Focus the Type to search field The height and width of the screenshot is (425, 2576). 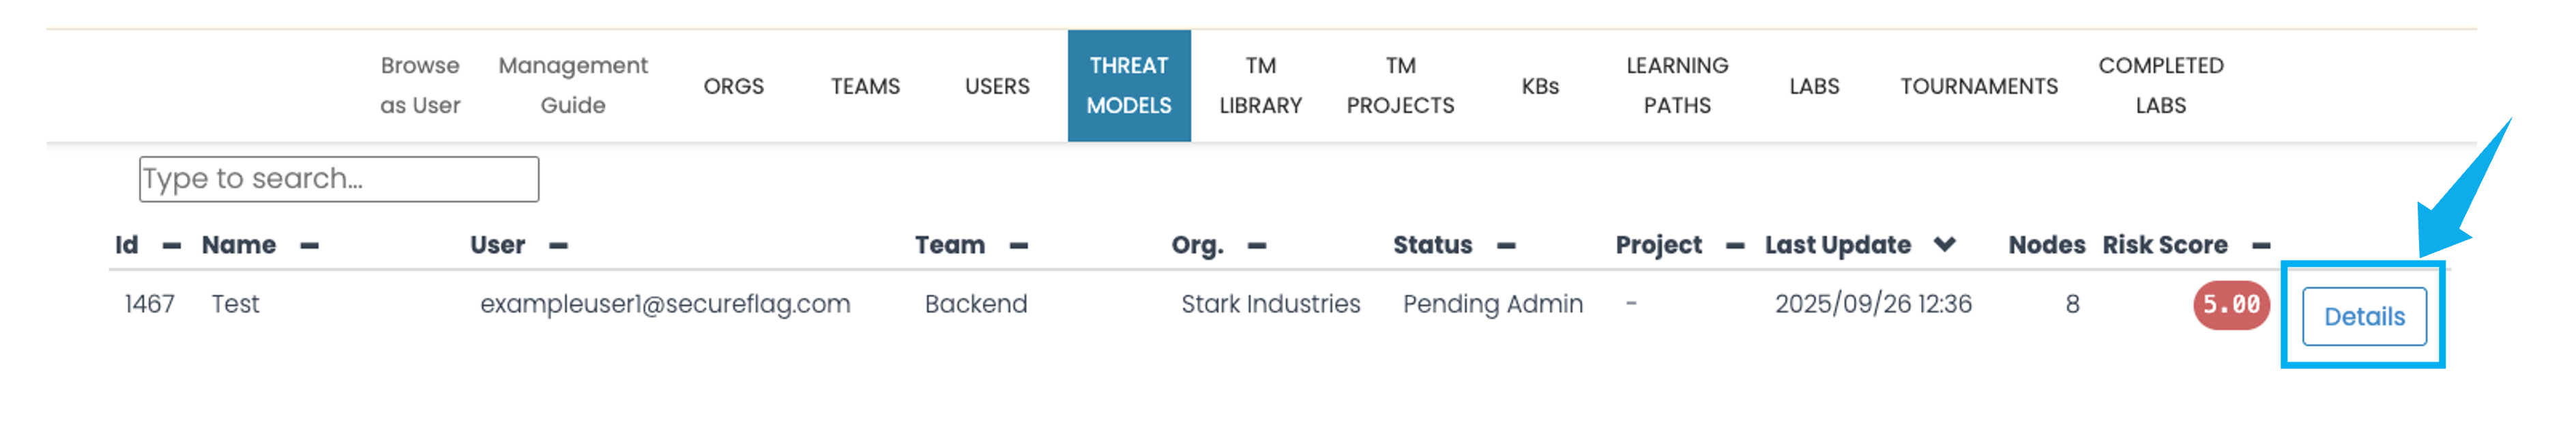point(339,179)
